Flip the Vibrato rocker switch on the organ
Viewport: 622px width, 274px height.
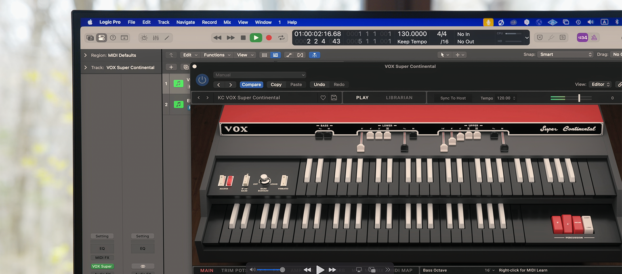click(284, 181)
